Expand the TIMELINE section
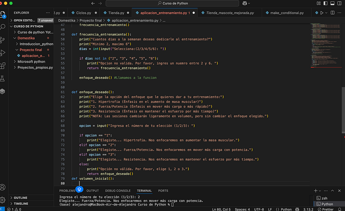Viewport: 345px width, 211px height. click(32, 203)
